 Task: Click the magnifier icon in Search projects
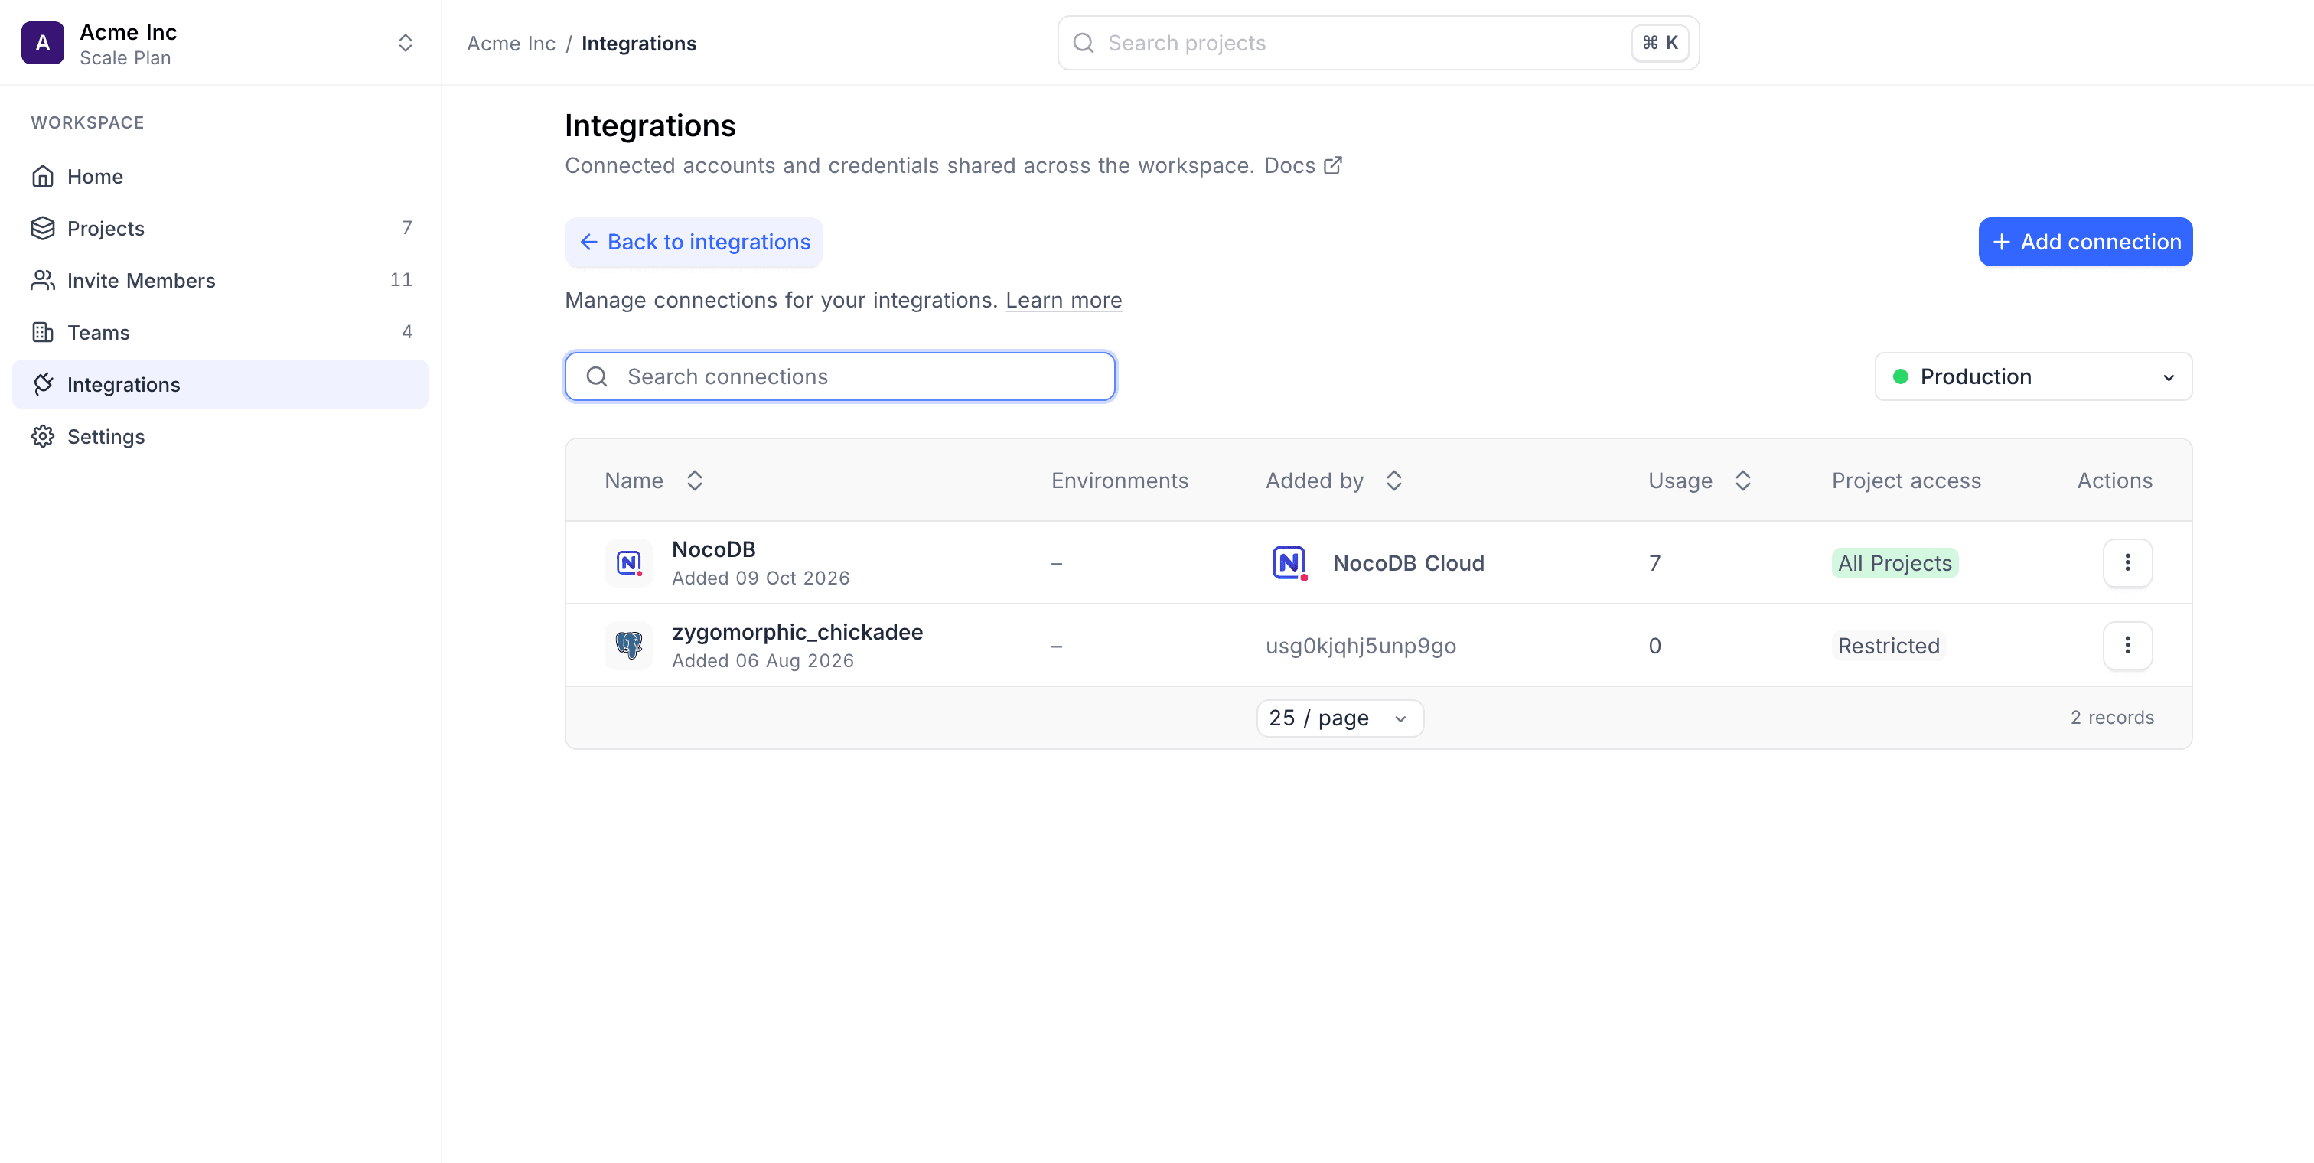(1084, 43)
